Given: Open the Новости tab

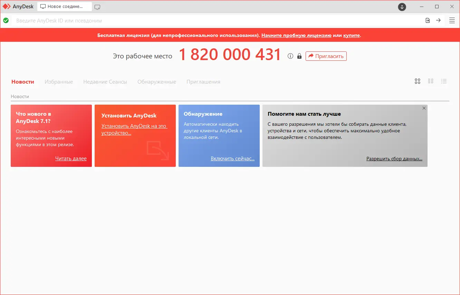Looking at the screenshot, I should (23, 82).
